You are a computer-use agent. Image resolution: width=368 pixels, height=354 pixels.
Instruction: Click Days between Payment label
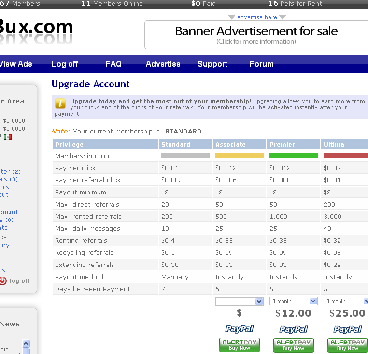coord(92,289)
